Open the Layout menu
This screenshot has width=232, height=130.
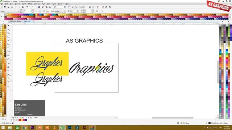point(17,4)
